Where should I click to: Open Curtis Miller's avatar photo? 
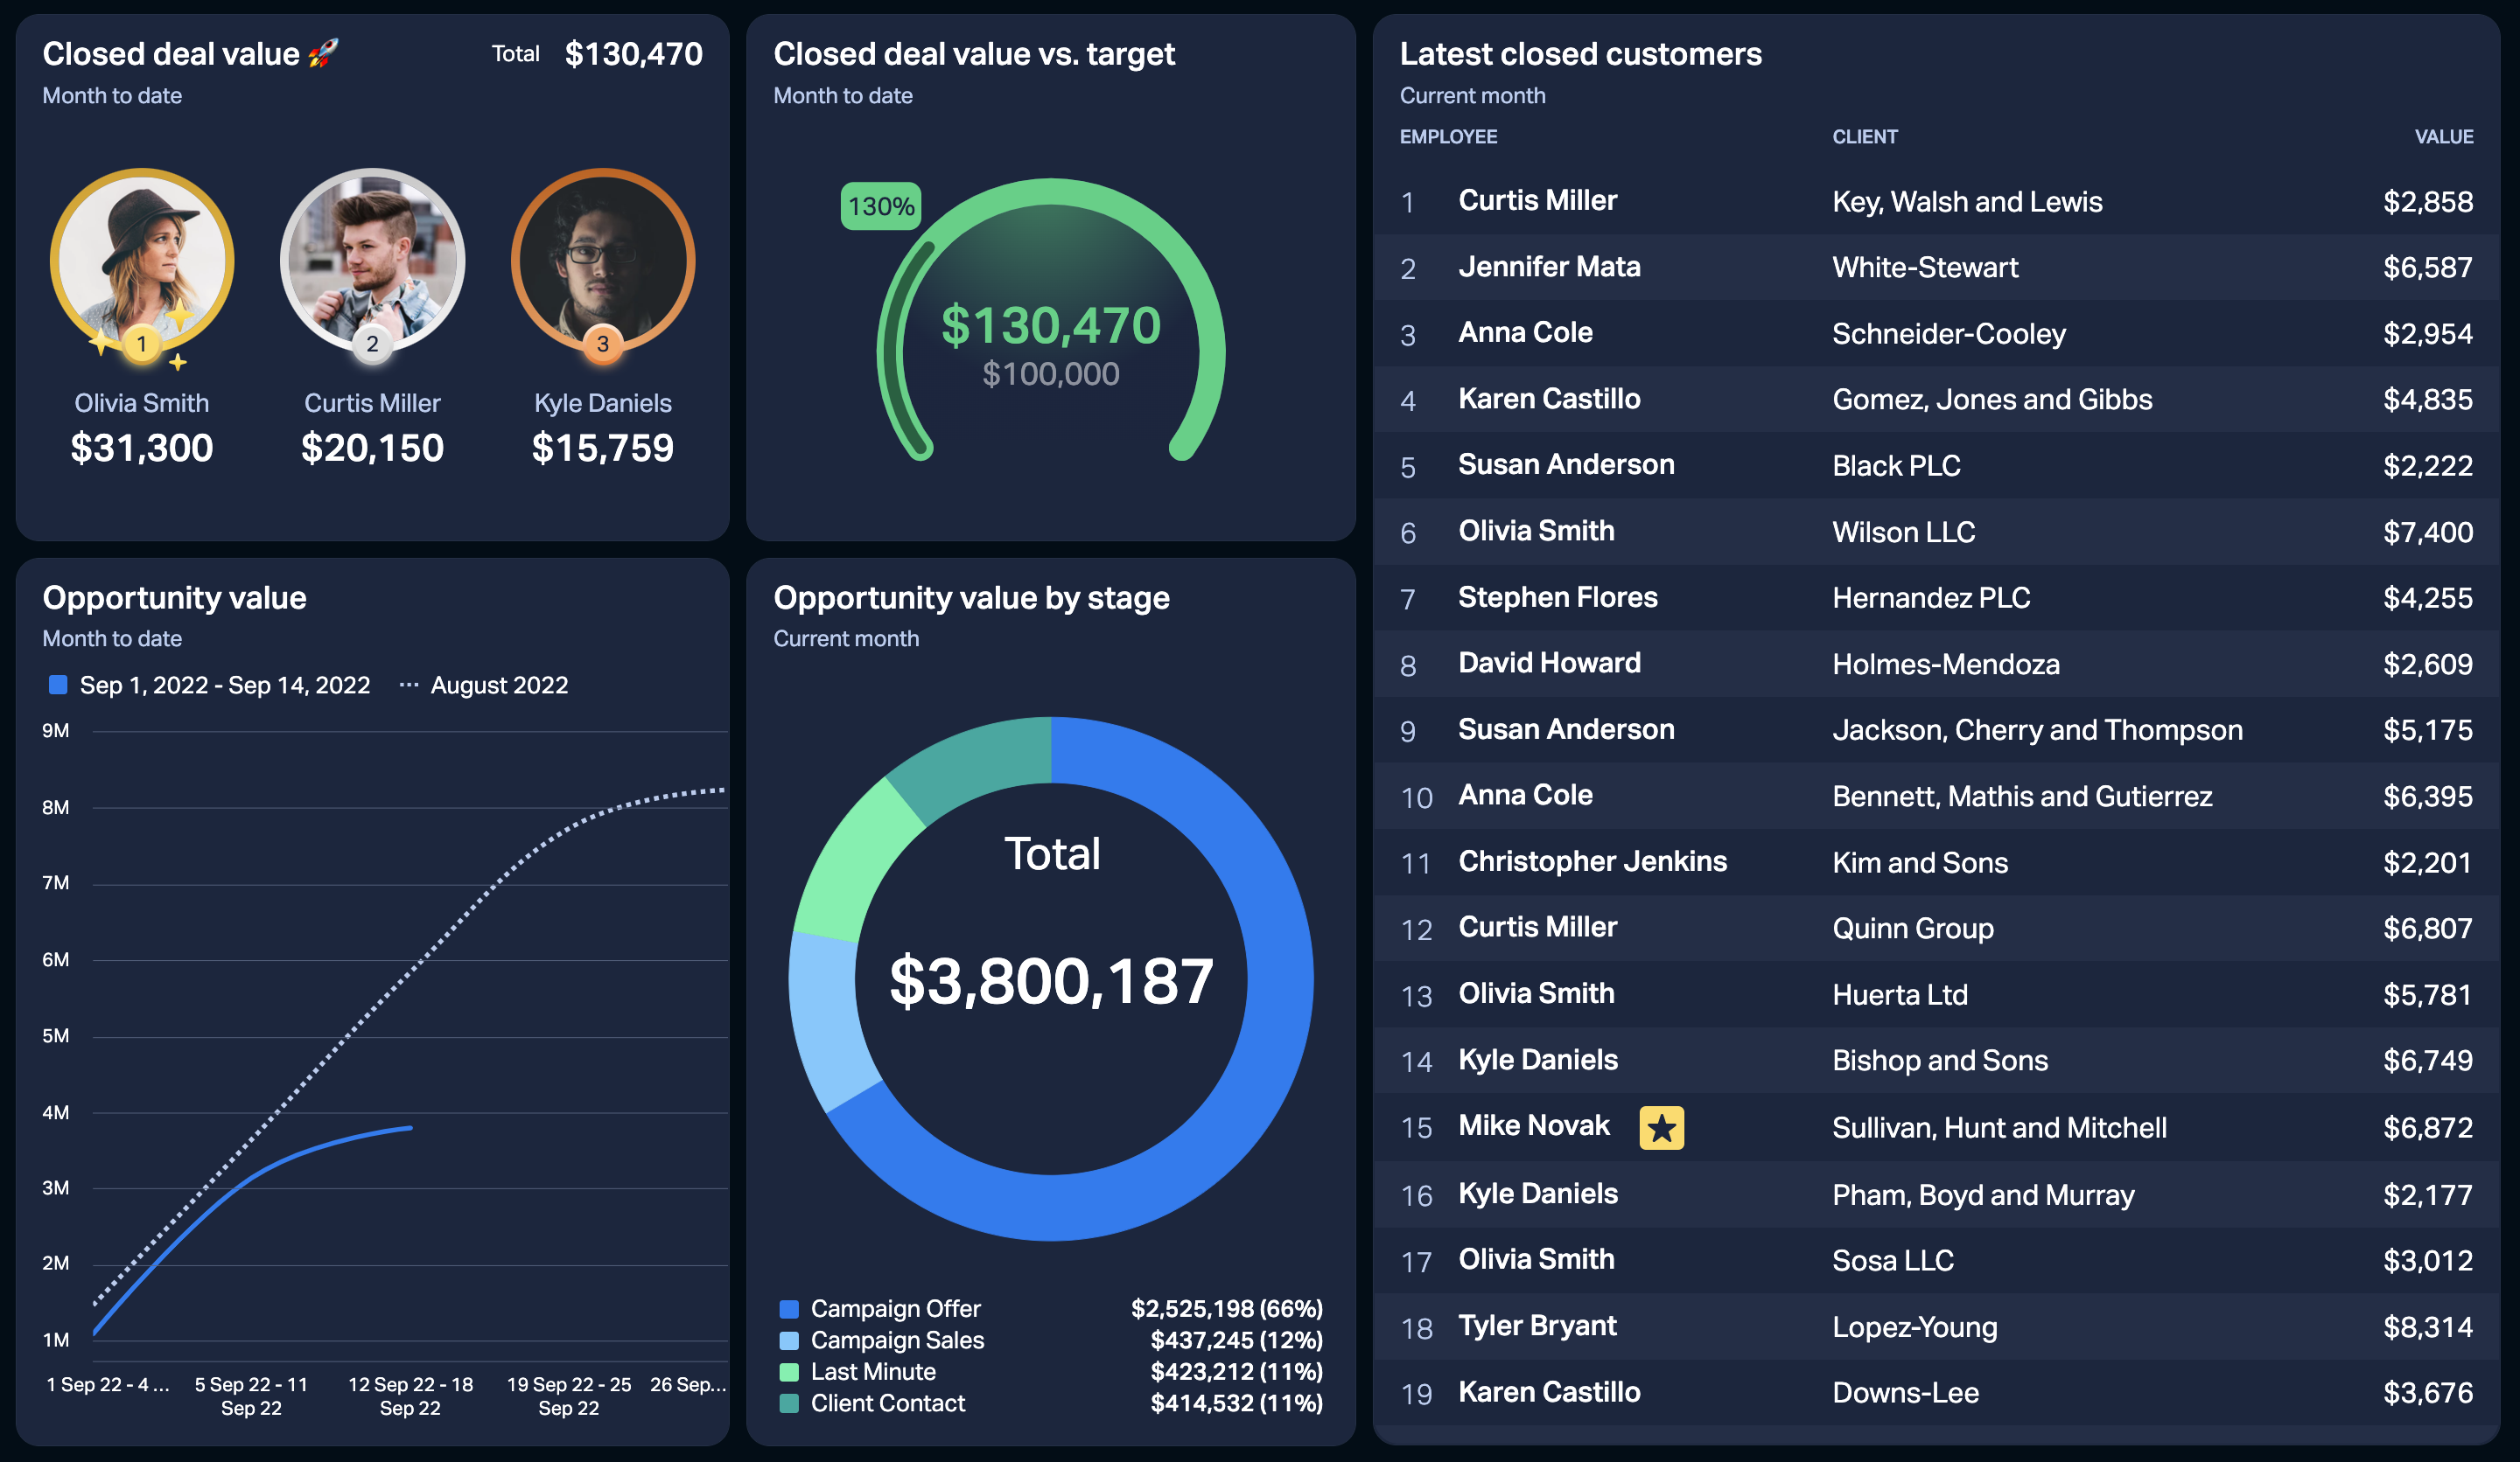372,260
